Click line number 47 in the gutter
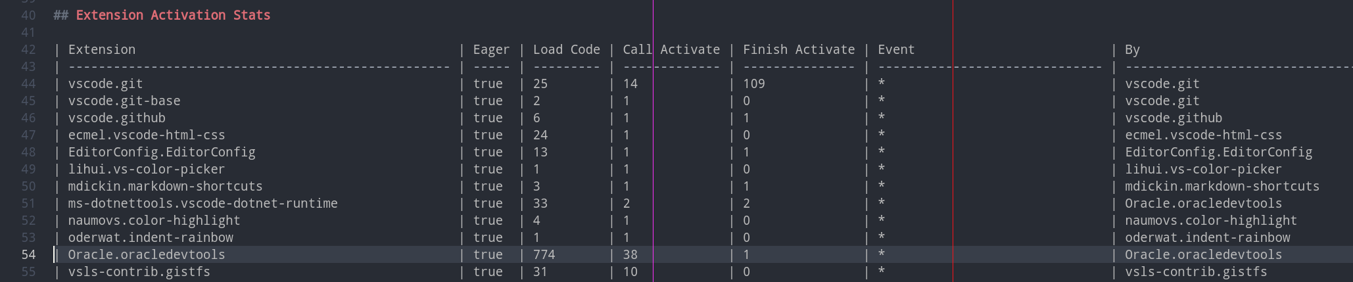This screenshot has height=282, width=1353. point(28,135)
